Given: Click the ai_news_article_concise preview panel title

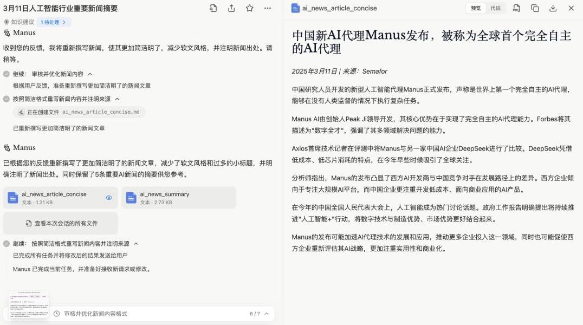Looking at the screenshot, I should pos(340,8).
